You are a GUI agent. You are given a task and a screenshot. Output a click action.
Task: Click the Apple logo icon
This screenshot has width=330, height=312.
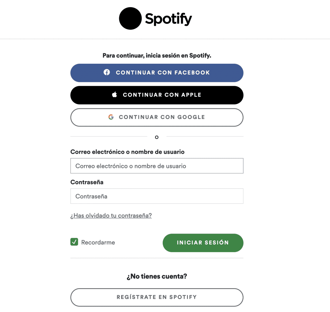114,95
